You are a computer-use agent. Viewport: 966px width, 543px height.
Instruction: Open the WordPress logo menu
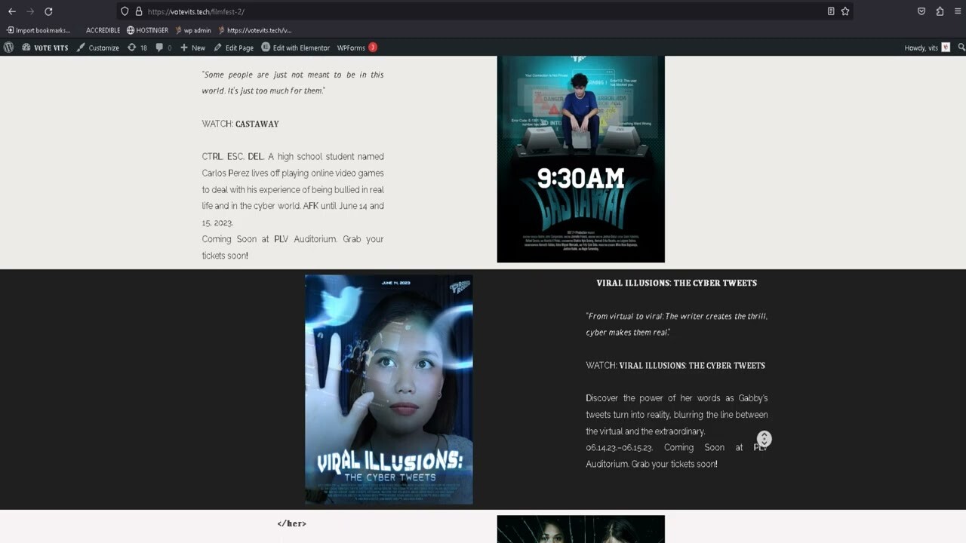(x=8, y=48)
